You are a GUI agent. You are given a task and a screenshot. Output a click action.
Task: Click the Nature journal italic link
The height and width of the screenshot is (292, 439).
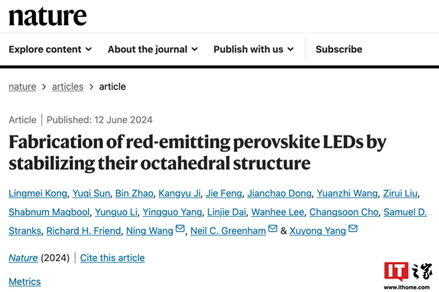click(23, 258)
